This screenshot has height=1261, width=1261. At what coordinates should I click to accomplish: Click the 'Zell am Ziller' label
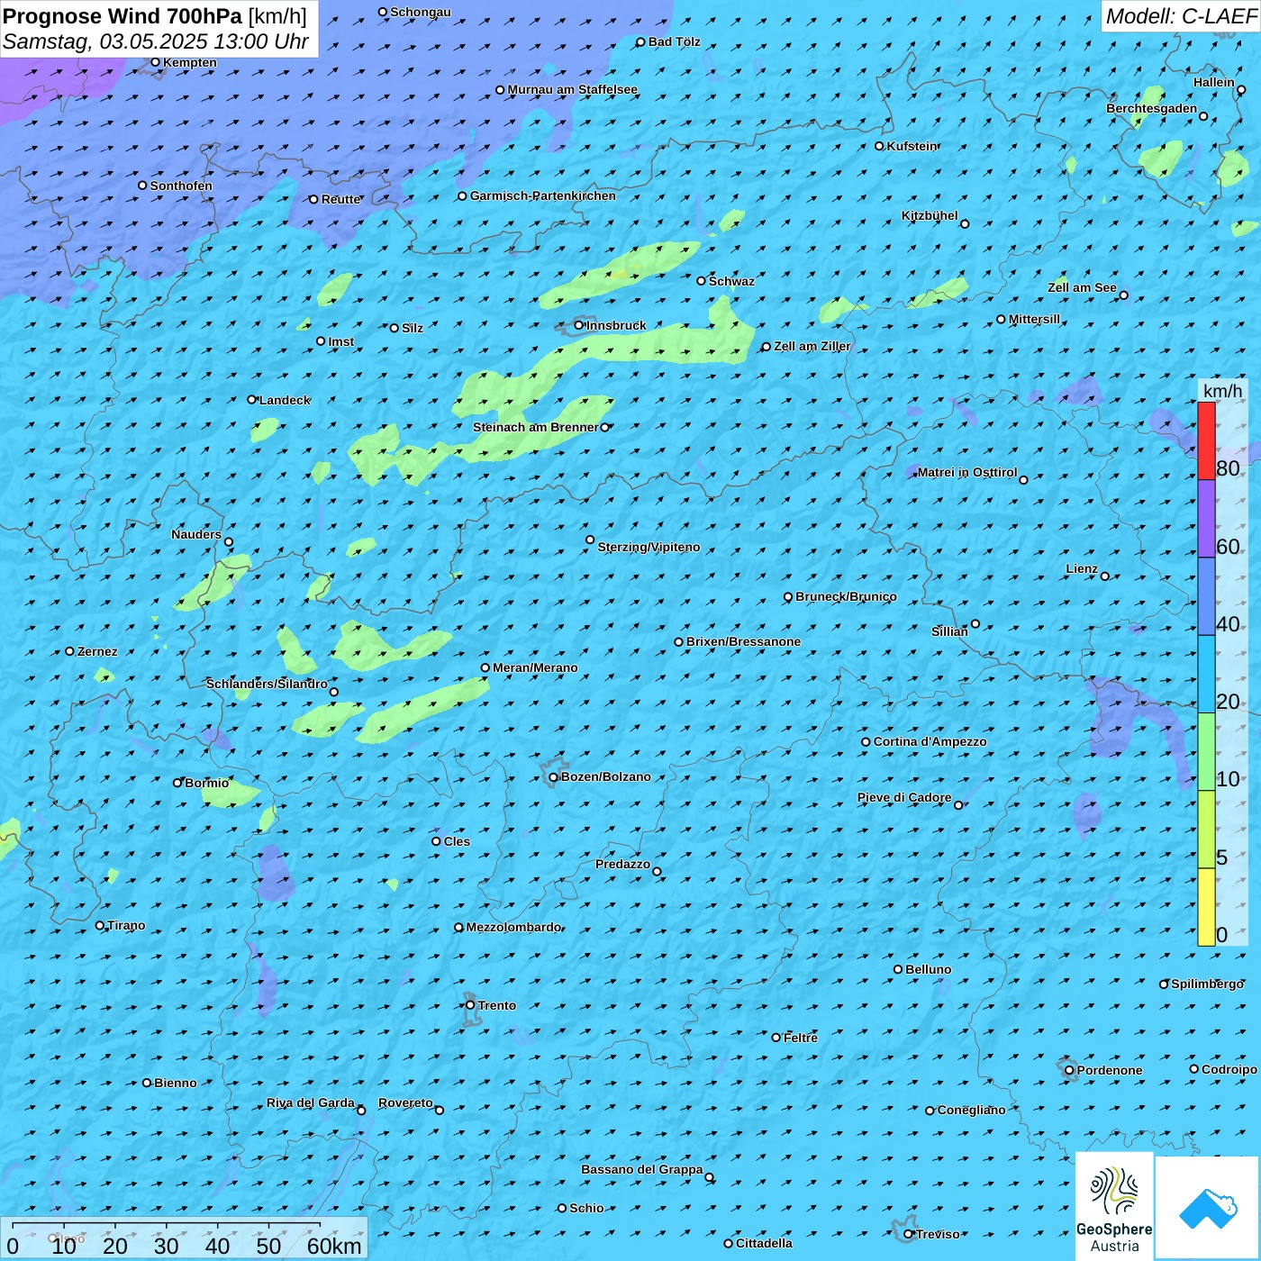tap(812, 346)
